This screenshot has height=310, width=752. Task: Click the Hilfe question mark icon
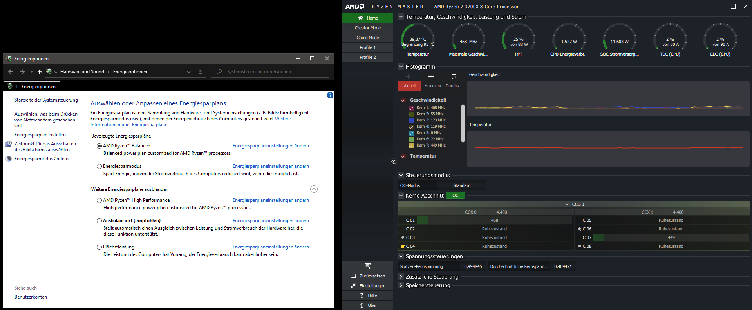coord(362,295)
